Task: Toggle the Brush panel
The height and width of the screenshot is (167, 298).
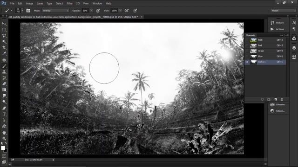Action: click(x=28, y=11)
